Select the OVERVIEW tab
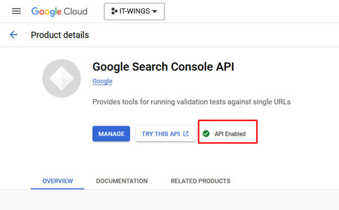339x210 pixels. 57,181
